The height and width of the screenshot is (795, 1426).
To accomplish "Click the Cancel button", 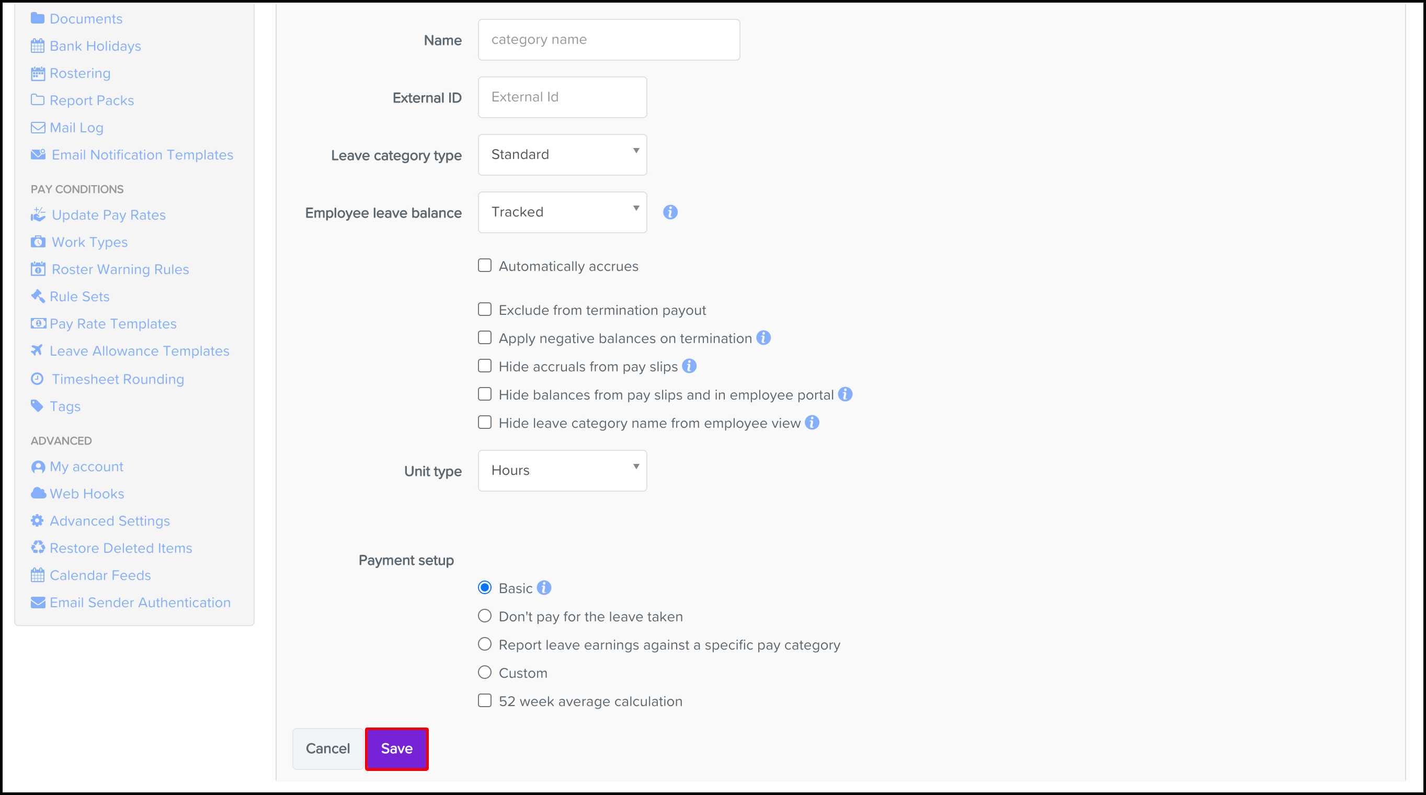I will (x=328, y=748).
